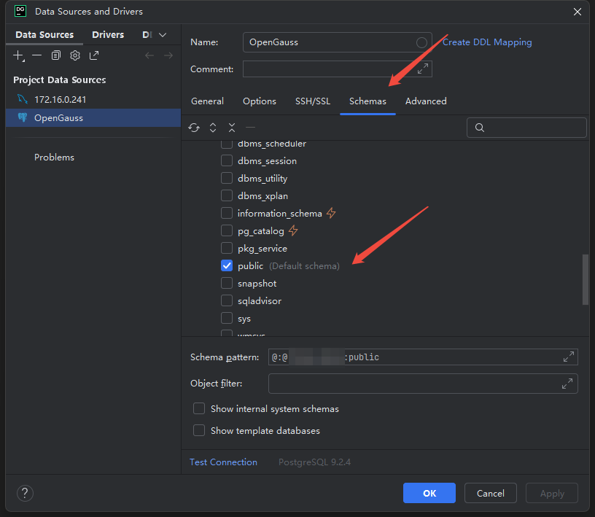Click lightning icon beside information_schema

331,213
